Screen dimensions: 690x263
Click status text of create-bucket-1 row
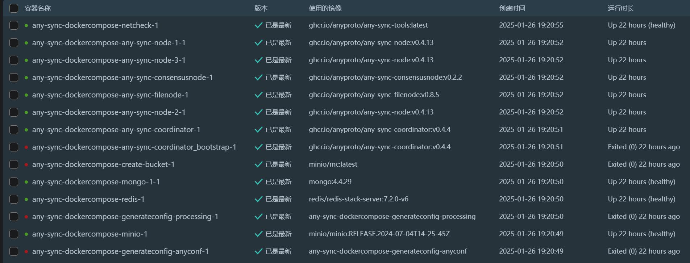tap(644, 164)
